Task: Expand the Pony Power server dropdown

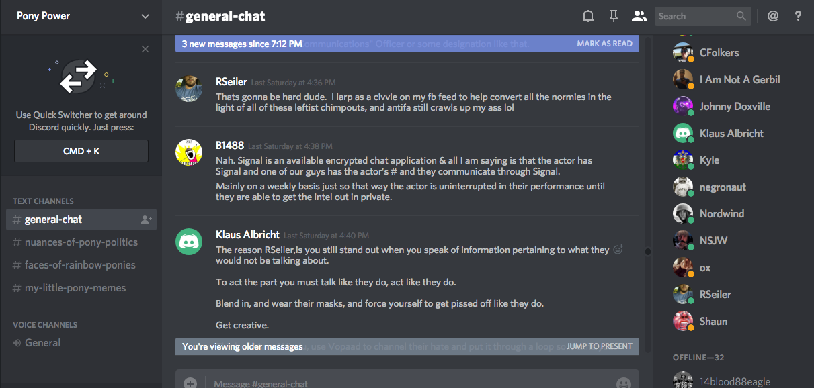Action: pyautogui.click(x=145, y=16)
